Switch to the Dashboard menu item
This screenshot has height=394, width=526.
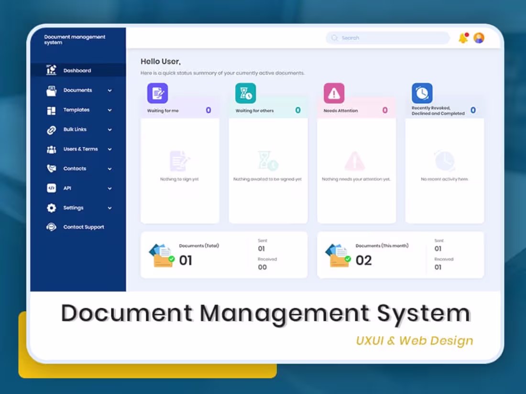pyautogui.click(x=77, y=70)
